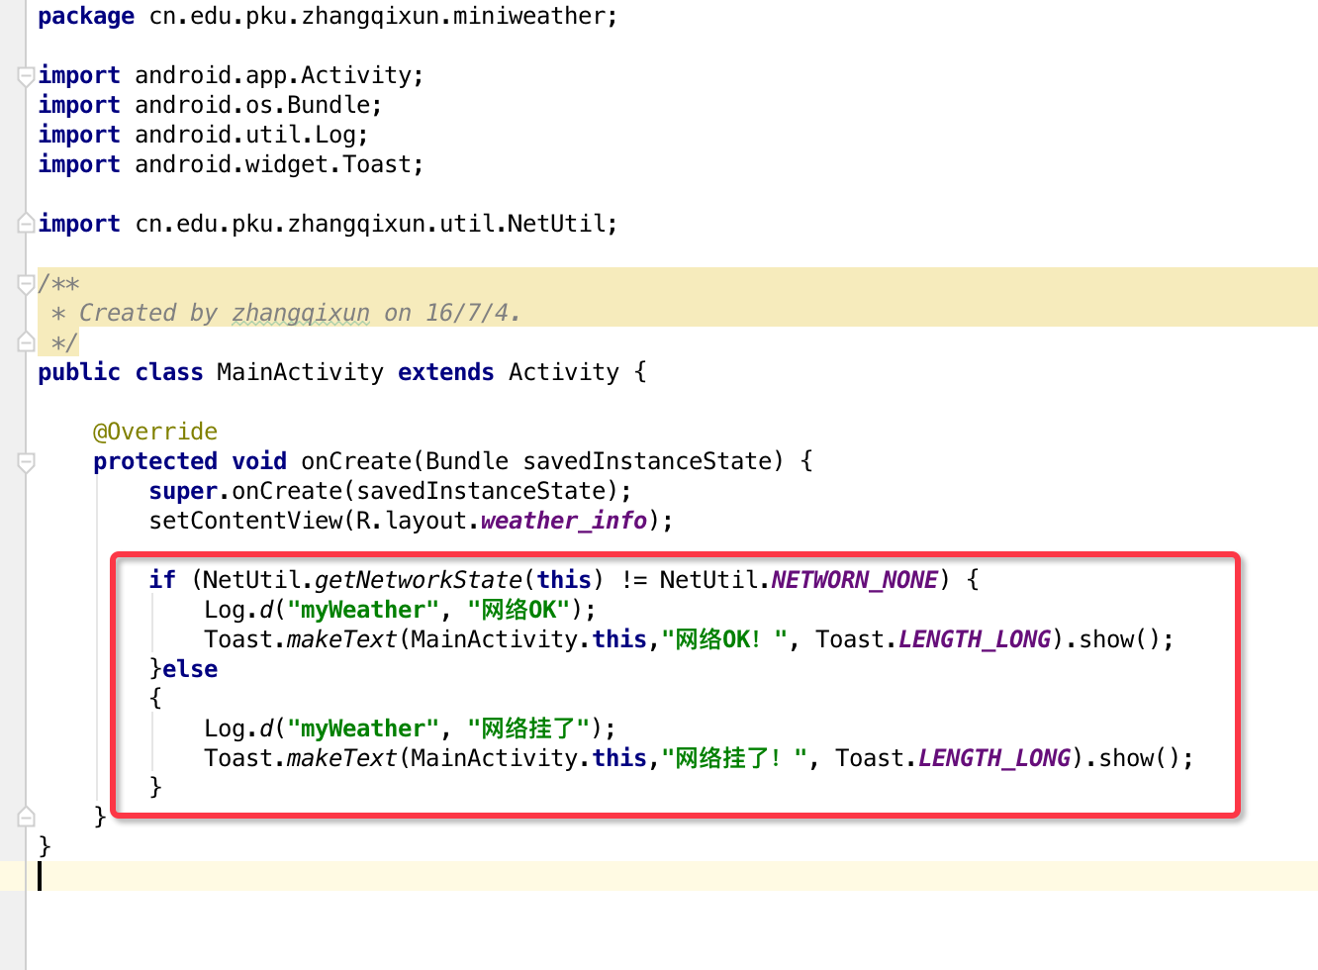Click the weather_info layout reference
1318x970 pixels.
[x=563, y=521]
